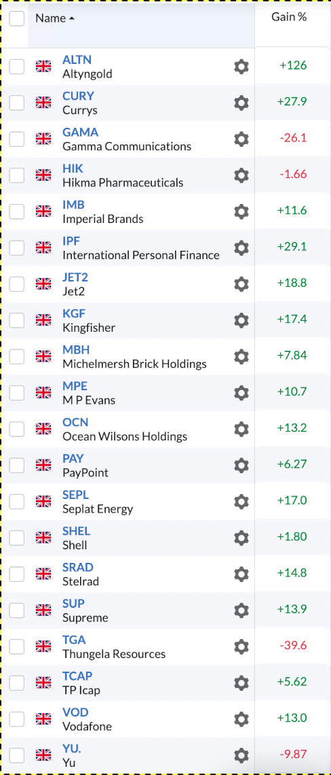The width and height of the screenshot is (331, 775).
Task: Click the PAY ticker link
Action: (x=73, y=459)
